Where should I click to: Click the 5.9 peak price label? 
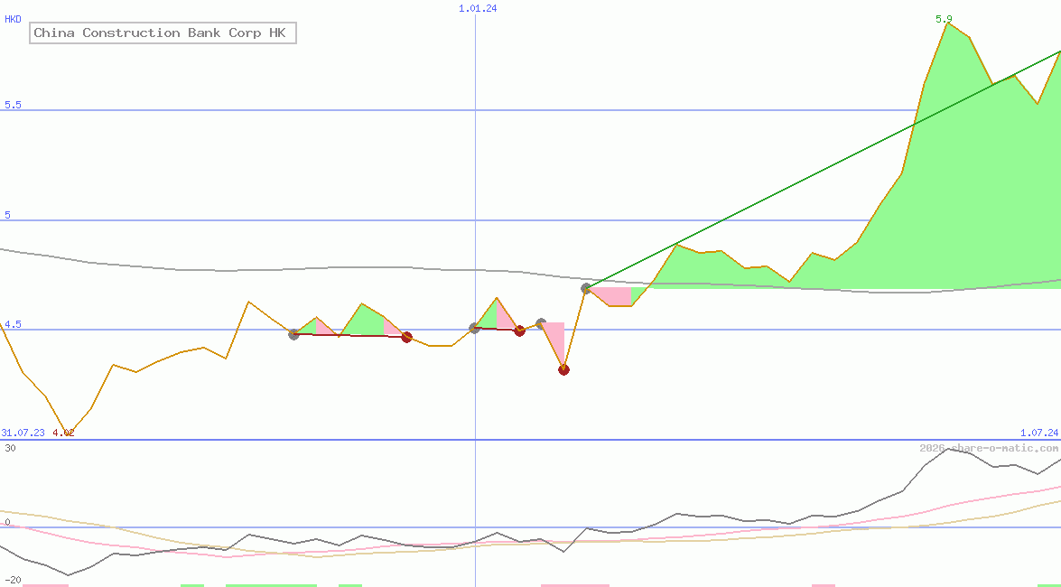point(944,19)
